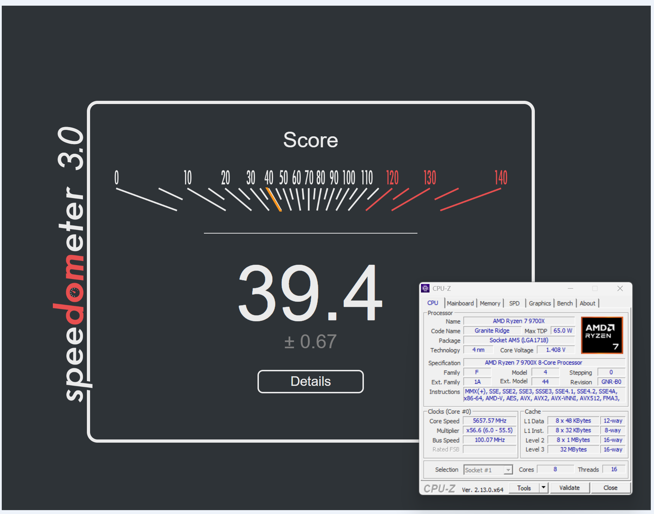Click the Technology value 4 nm
654x514 pixels.
pyautogui.click(x=478, y=350)
